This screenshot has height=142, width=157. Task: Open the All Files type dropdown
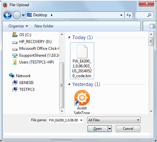114,120
